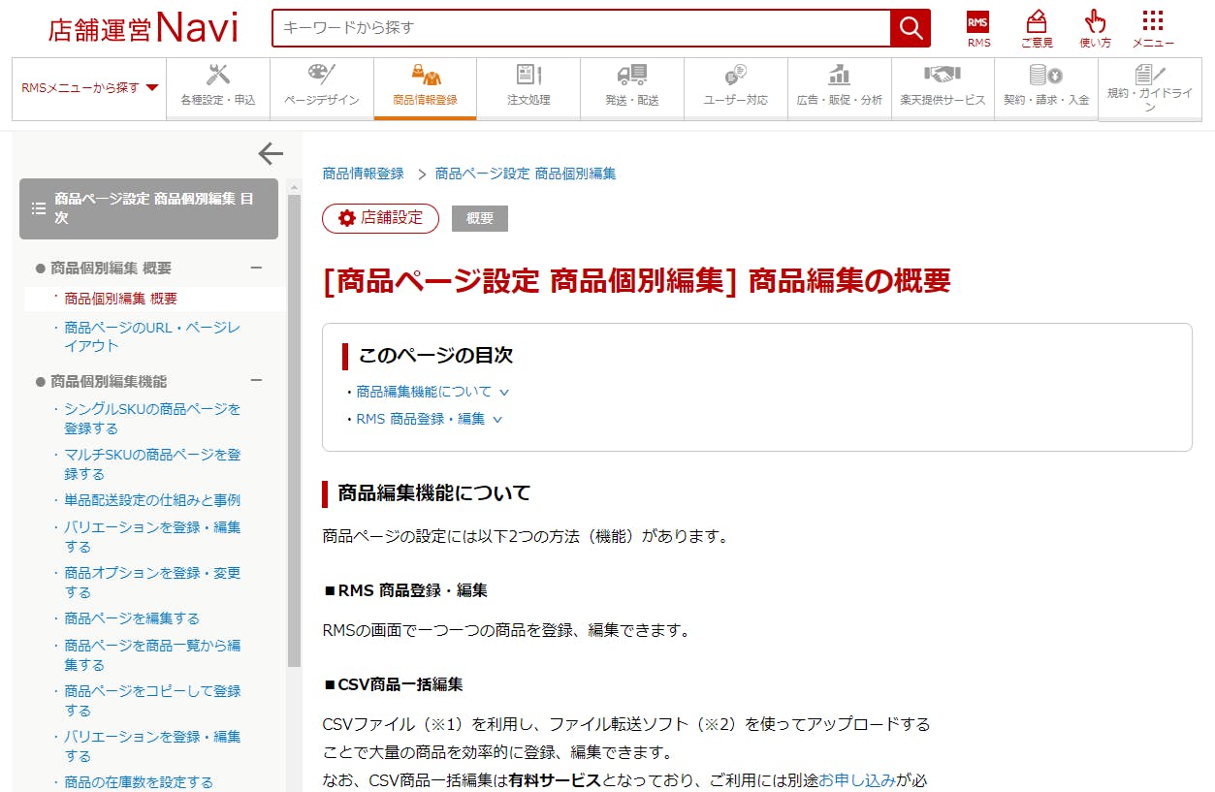This screenshot has width=1215, height=792.
Task: Open the メニュー grid icon
Action: click(x=1152, y=23)
